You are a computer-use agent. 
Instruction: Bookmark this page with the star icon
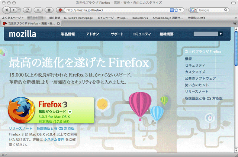[x=176, y=10]
